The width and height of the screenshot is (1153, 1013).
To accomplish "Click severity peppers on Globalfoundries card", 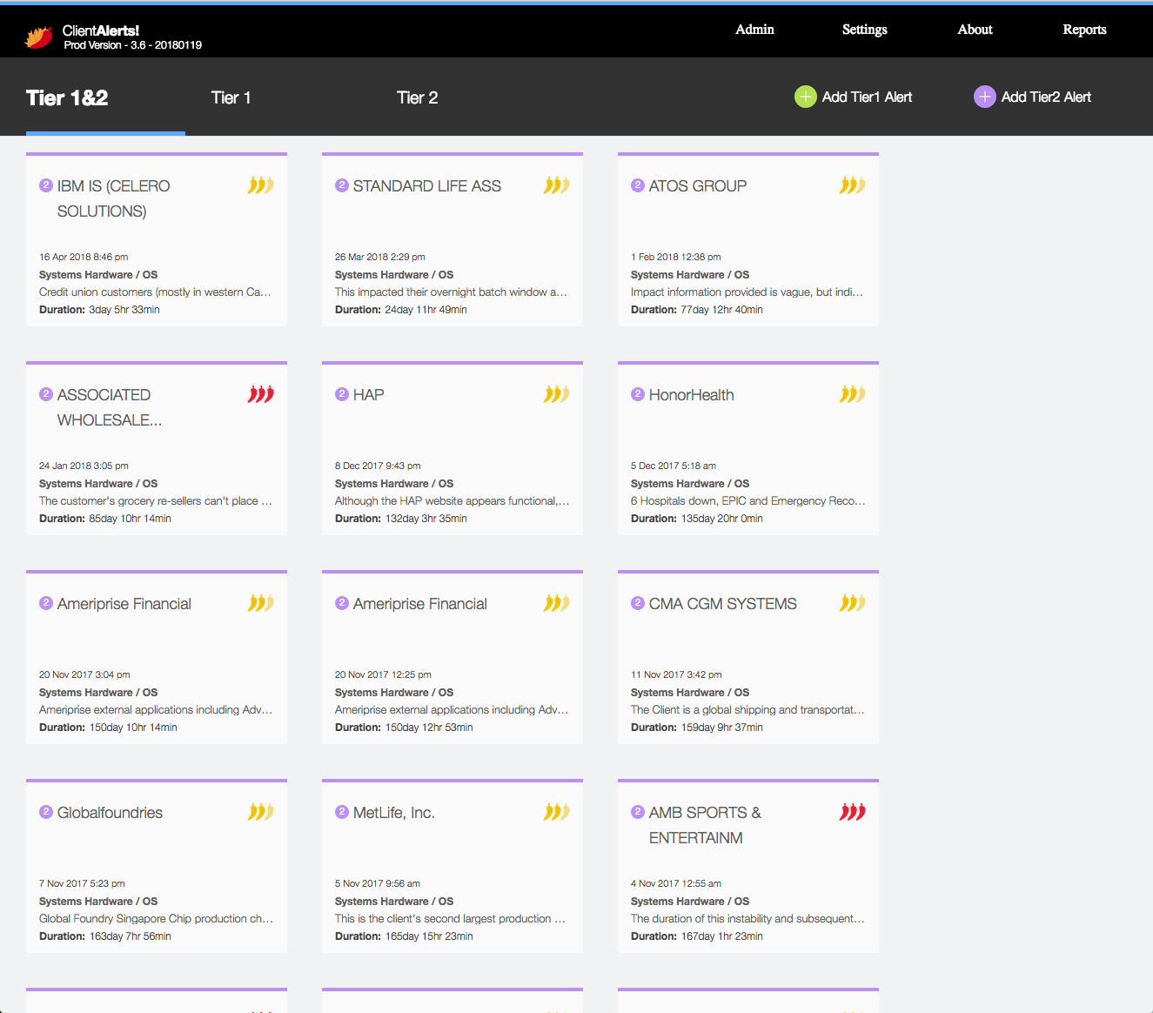I will (x=261, y=812).
